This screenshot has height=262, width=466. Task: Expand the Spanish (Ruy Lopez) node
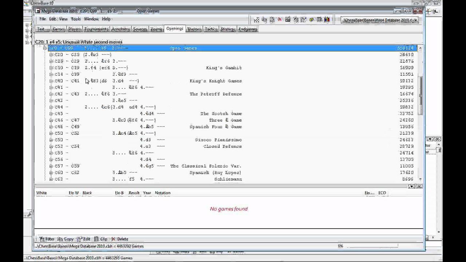point(51,172)
